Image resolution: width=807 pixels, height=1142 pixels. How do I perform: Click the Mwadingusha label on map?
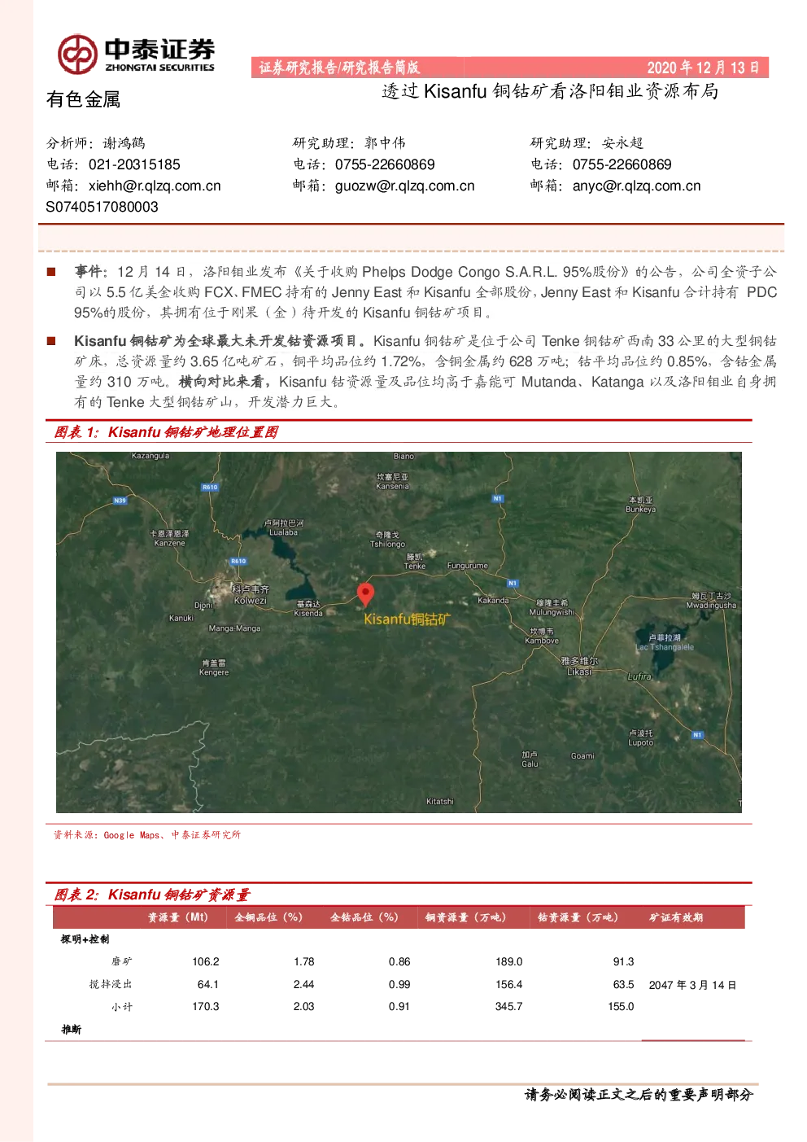[x=711, y=601]
